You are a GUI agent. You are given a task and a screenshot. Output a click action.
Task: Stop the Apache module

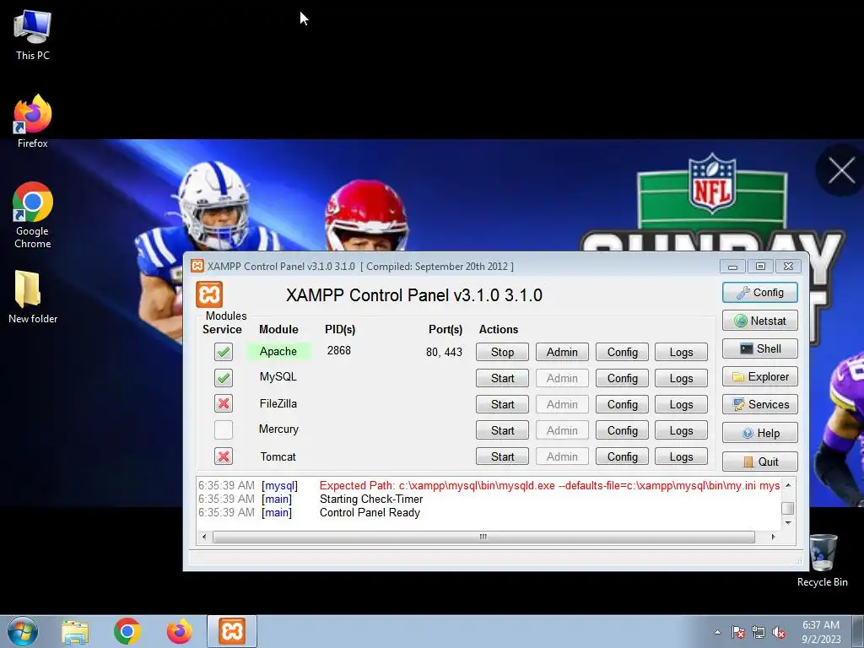pyautogui.click(x=502, y=352)
